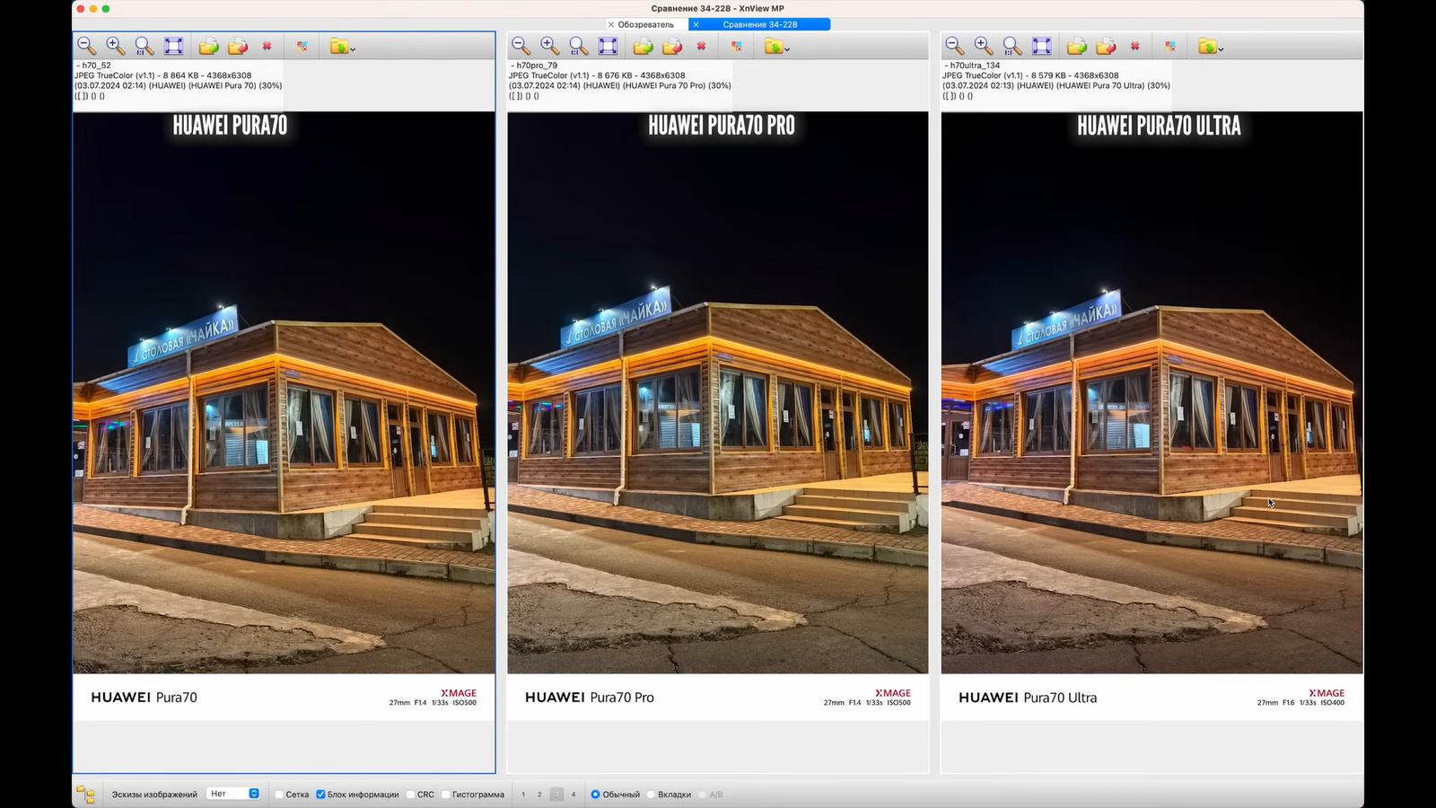The width and height of the screenshot is (1436, 808).
Task: Set comparison layout to 4 images
Action: pos(574,795)
